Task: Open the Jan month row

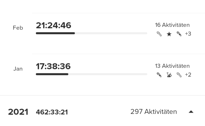Action: pos(18,69)
